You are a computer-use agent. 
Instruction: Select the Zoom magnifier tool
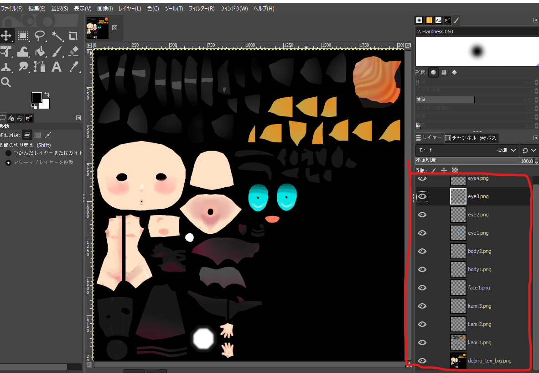tap(6, 82)
